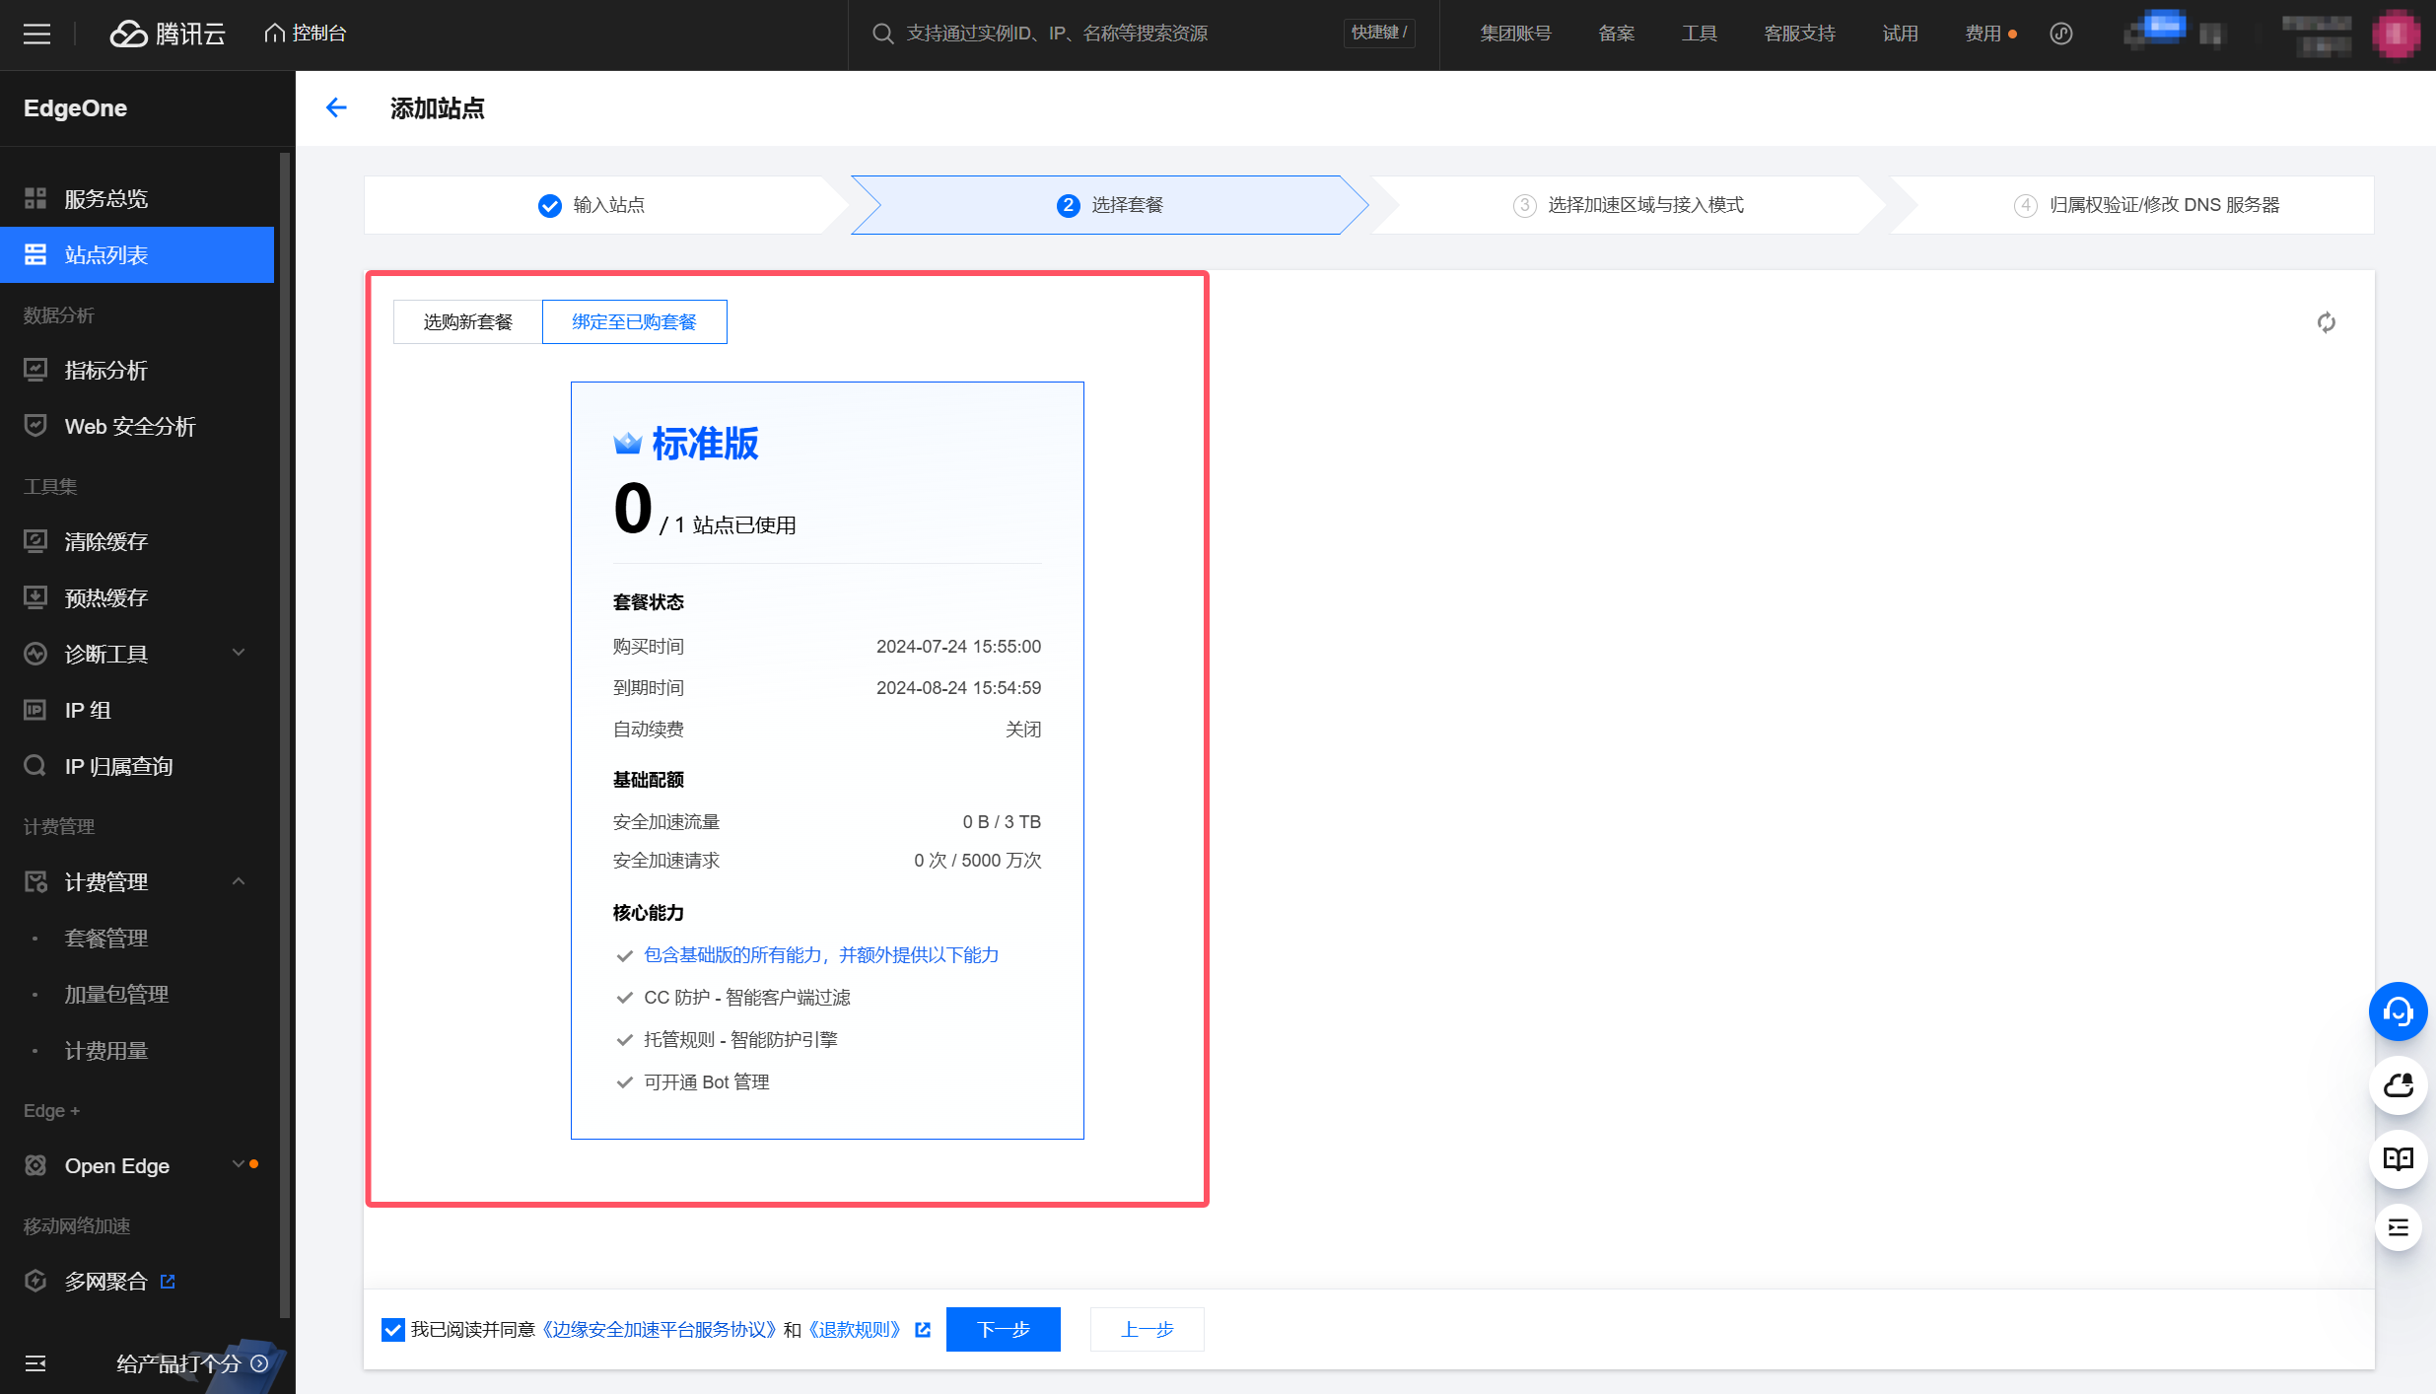Click the Open Edge icon in sidebar
The height and width of the screenshot is (1394, 2436).
[36, 1164]
